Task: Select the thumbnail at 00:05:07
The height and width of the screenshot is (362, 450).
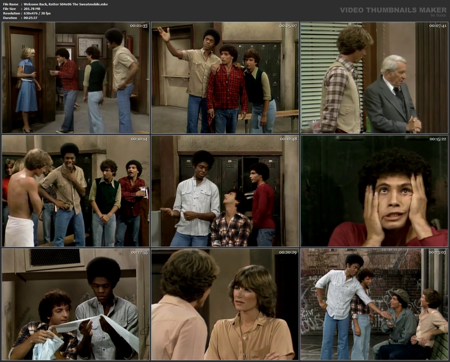Action: 225,78
